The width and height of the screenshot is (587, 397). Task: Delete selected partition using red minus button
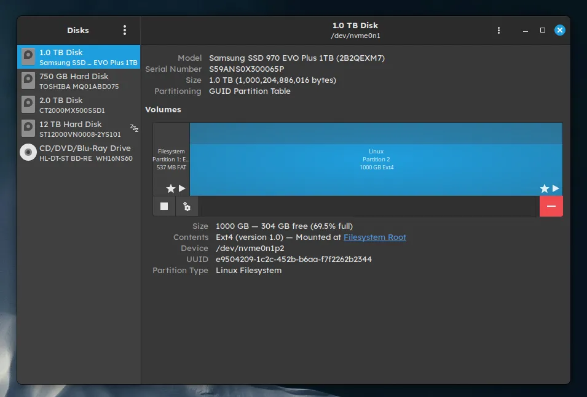click(551, 206)
